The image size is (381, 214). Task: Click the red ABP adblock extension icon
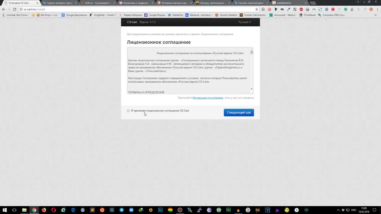point(301,9)
